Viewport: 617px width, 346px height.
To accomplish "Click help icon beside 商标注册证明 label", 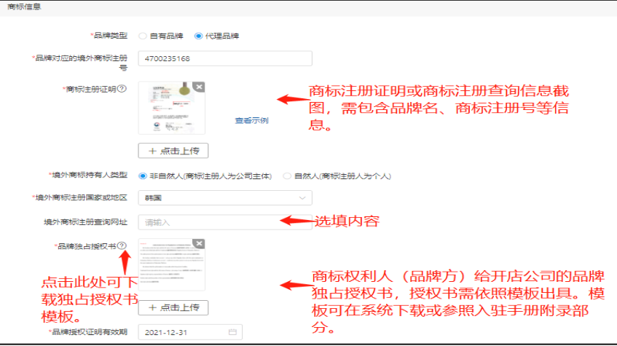I will (122, 89).
